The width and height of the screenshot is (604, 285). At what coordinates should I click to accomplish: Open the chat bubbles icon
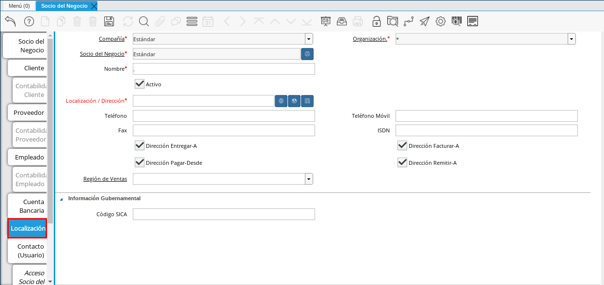(x=176, y=21)
